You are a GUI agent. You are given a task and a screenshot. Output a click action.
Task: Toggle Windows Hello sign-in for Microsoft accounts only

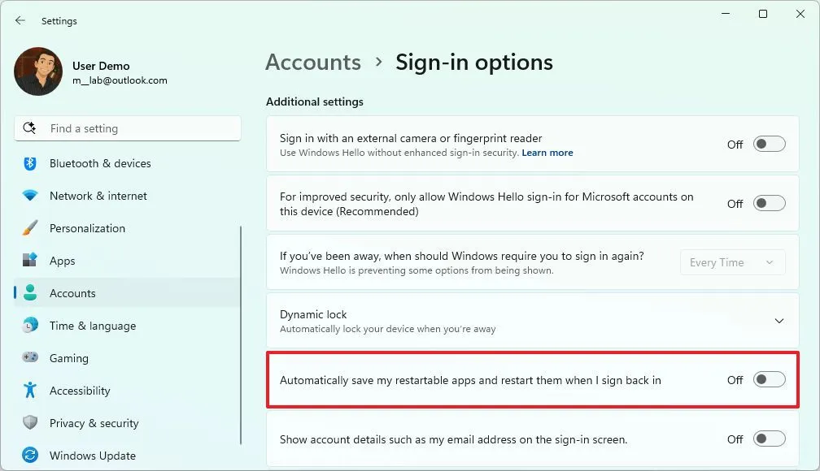click(767, 203)
